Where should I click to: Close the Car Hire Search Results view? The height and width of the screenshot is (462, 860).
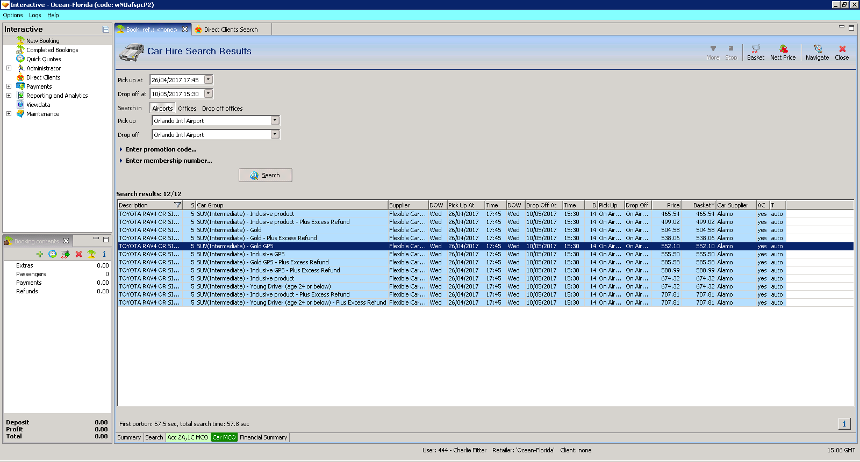pos(842,52)
